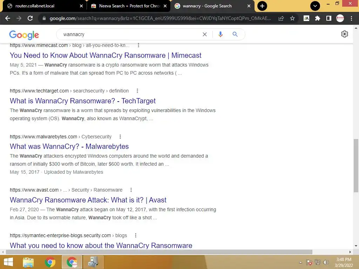Show hidden system tray icons arrow
Screen dimensions: 359x269
[300, 262]
